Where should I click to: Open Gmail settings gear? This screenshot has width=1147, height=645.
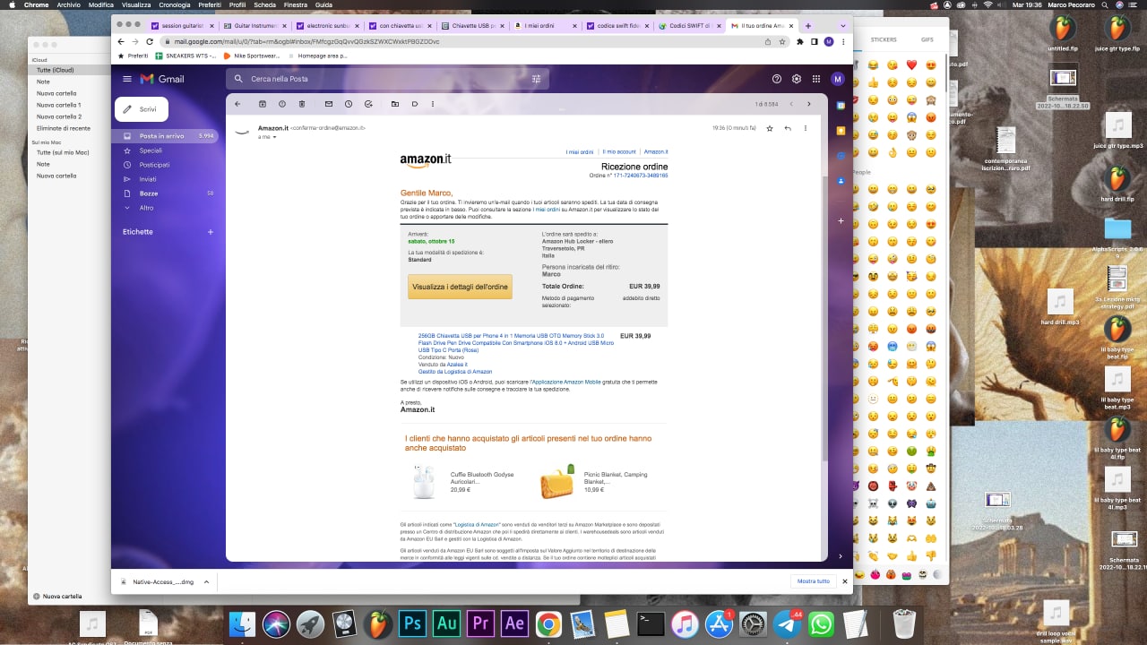point(797,79)
